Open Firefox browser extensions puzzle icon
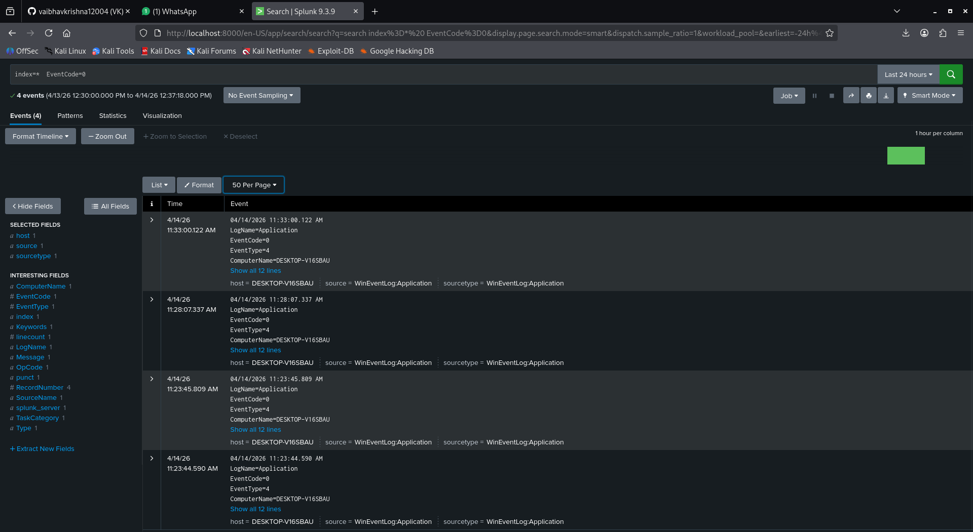The width and height of the screenshot is (973, 532). click(943, 33)
